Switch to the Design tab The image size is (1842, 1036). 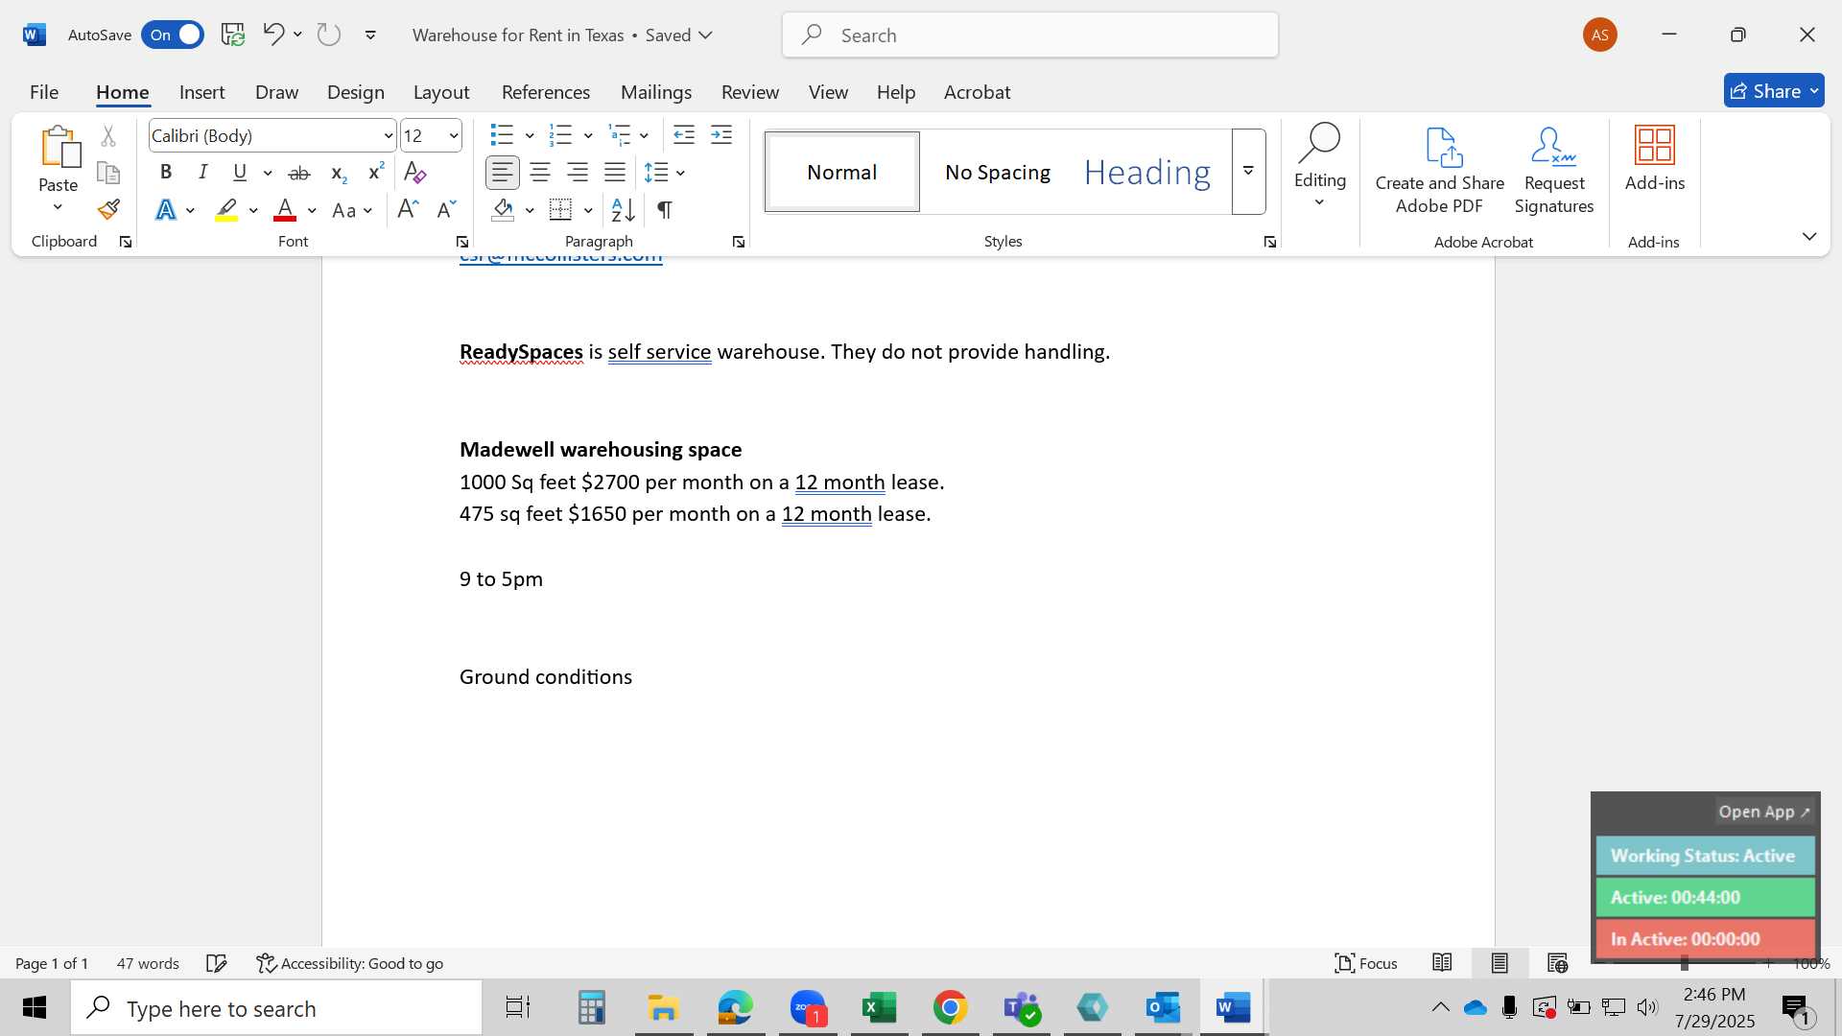coord(356,91)
